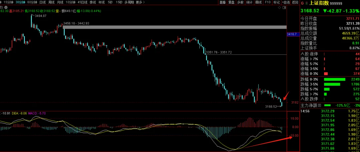Toggle the side panel icon above chart
The height and width of the screenshot is (152, 360).
pyautogui.click(x=284, y=8)
